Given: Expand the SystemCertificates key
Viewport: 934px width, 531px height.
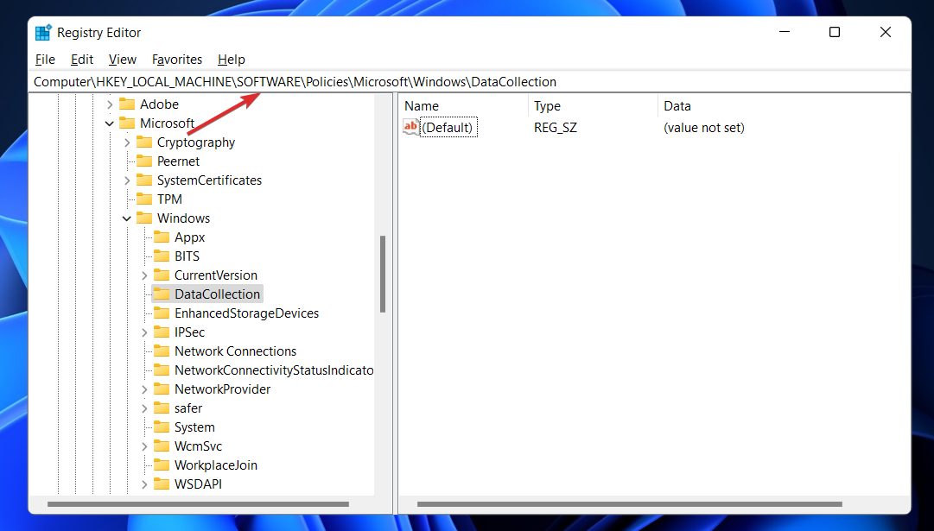Looking at the screenshot, I should [127, 180].
